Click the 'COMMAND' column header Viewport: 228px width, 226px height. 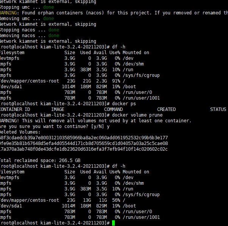pyautogui.click(x=113, y=109)
